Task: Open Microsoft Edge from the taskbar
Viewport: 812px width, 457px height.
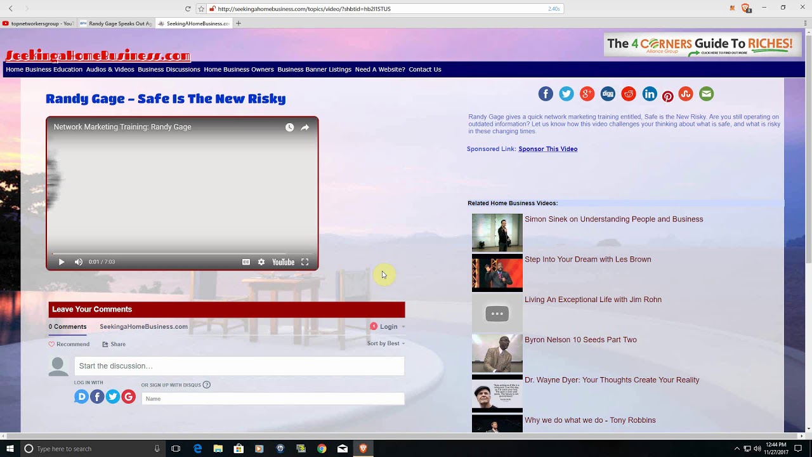Action: 197,449
